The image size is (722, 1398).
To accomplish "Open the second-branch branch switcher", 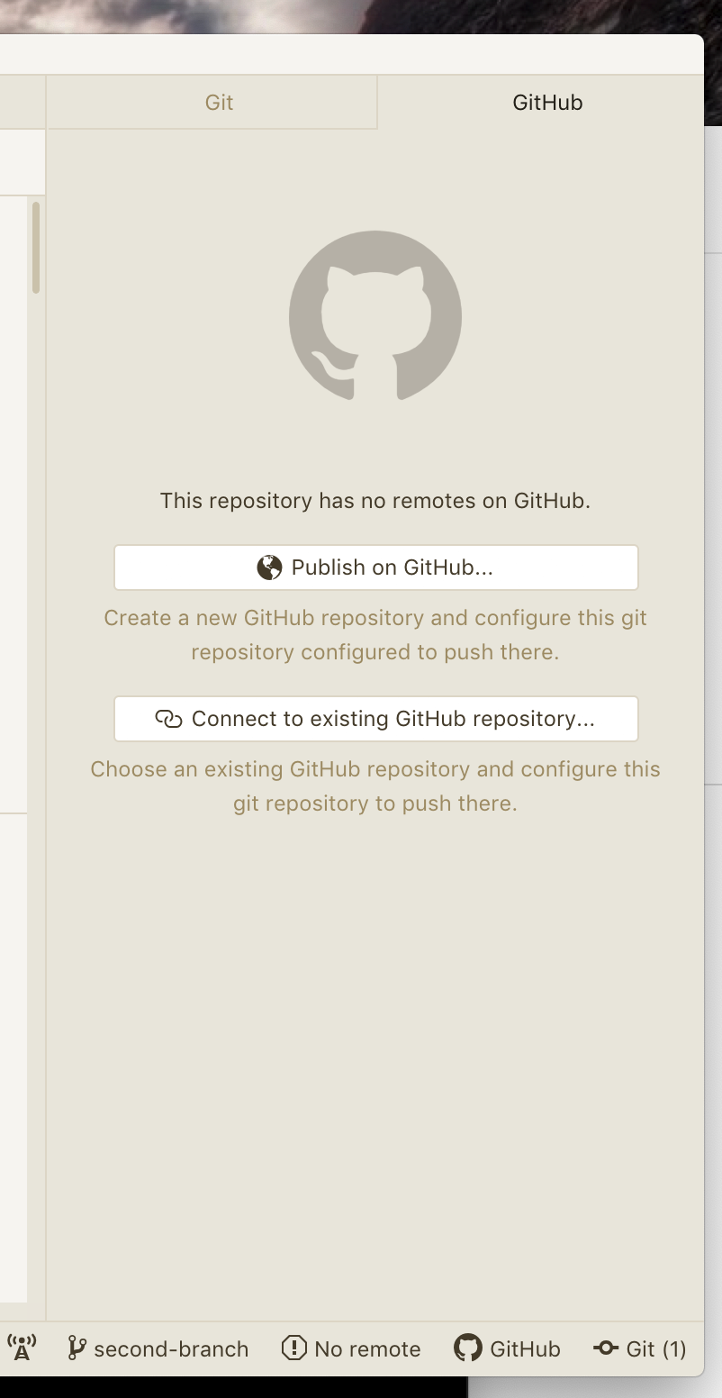I will coord(158,1348).
